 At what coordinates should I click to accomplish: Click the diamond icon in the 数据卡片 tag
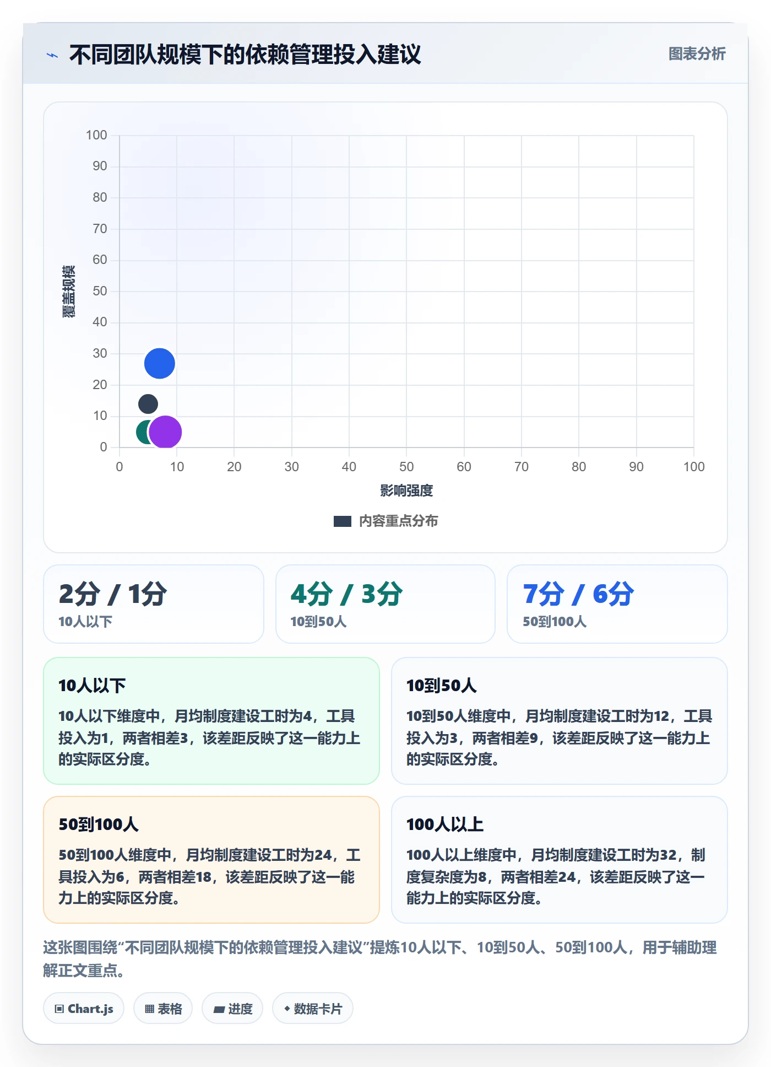(x=287, y=1009)
